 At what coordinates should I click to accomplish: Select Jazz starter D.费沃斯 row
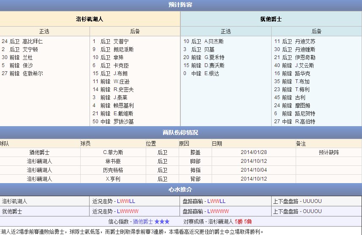point(204,65)
